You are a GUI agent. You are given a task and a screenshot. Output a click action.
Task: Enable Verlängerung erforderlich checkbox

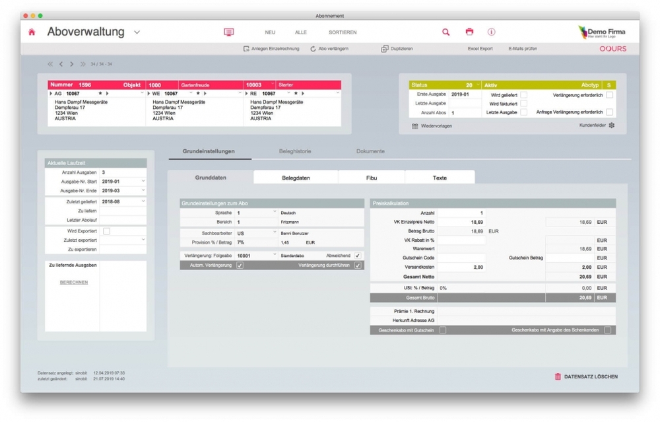[609, 94]
